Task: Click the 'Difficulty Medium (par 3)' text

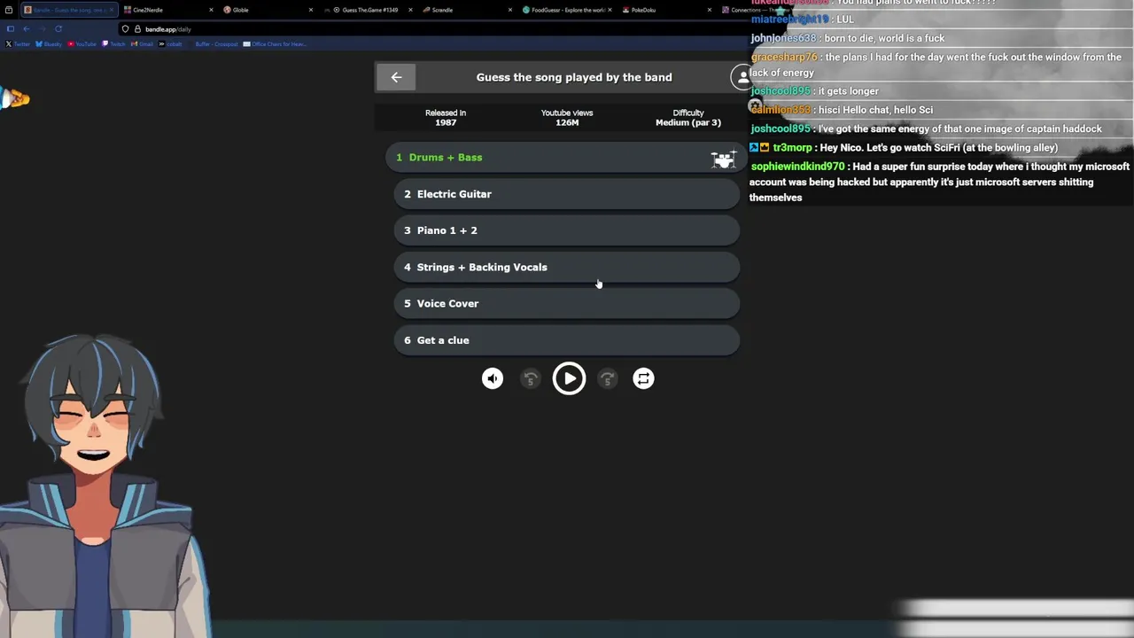Action: [688, 118]
